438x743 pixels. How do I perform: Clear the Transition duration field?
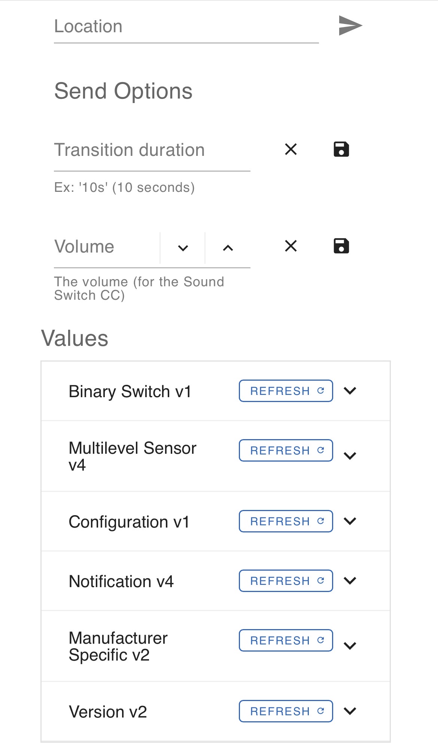coord(291,149)
